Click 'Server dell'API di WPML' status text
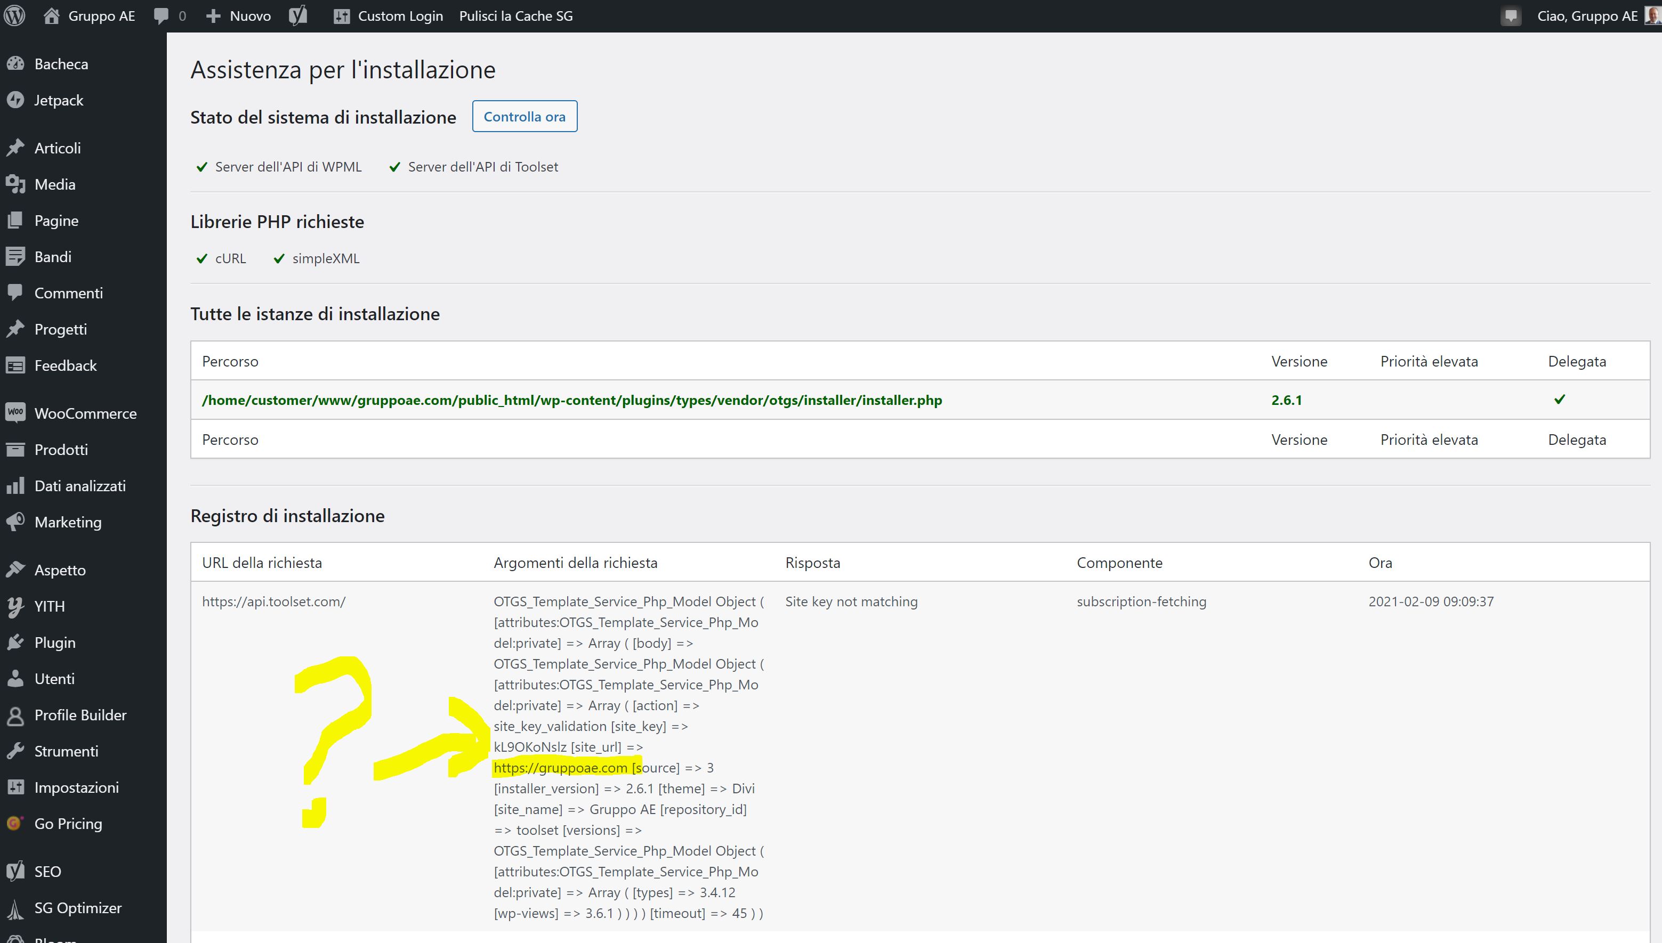This screenshot has width=1662, height=943. point(288,167)
